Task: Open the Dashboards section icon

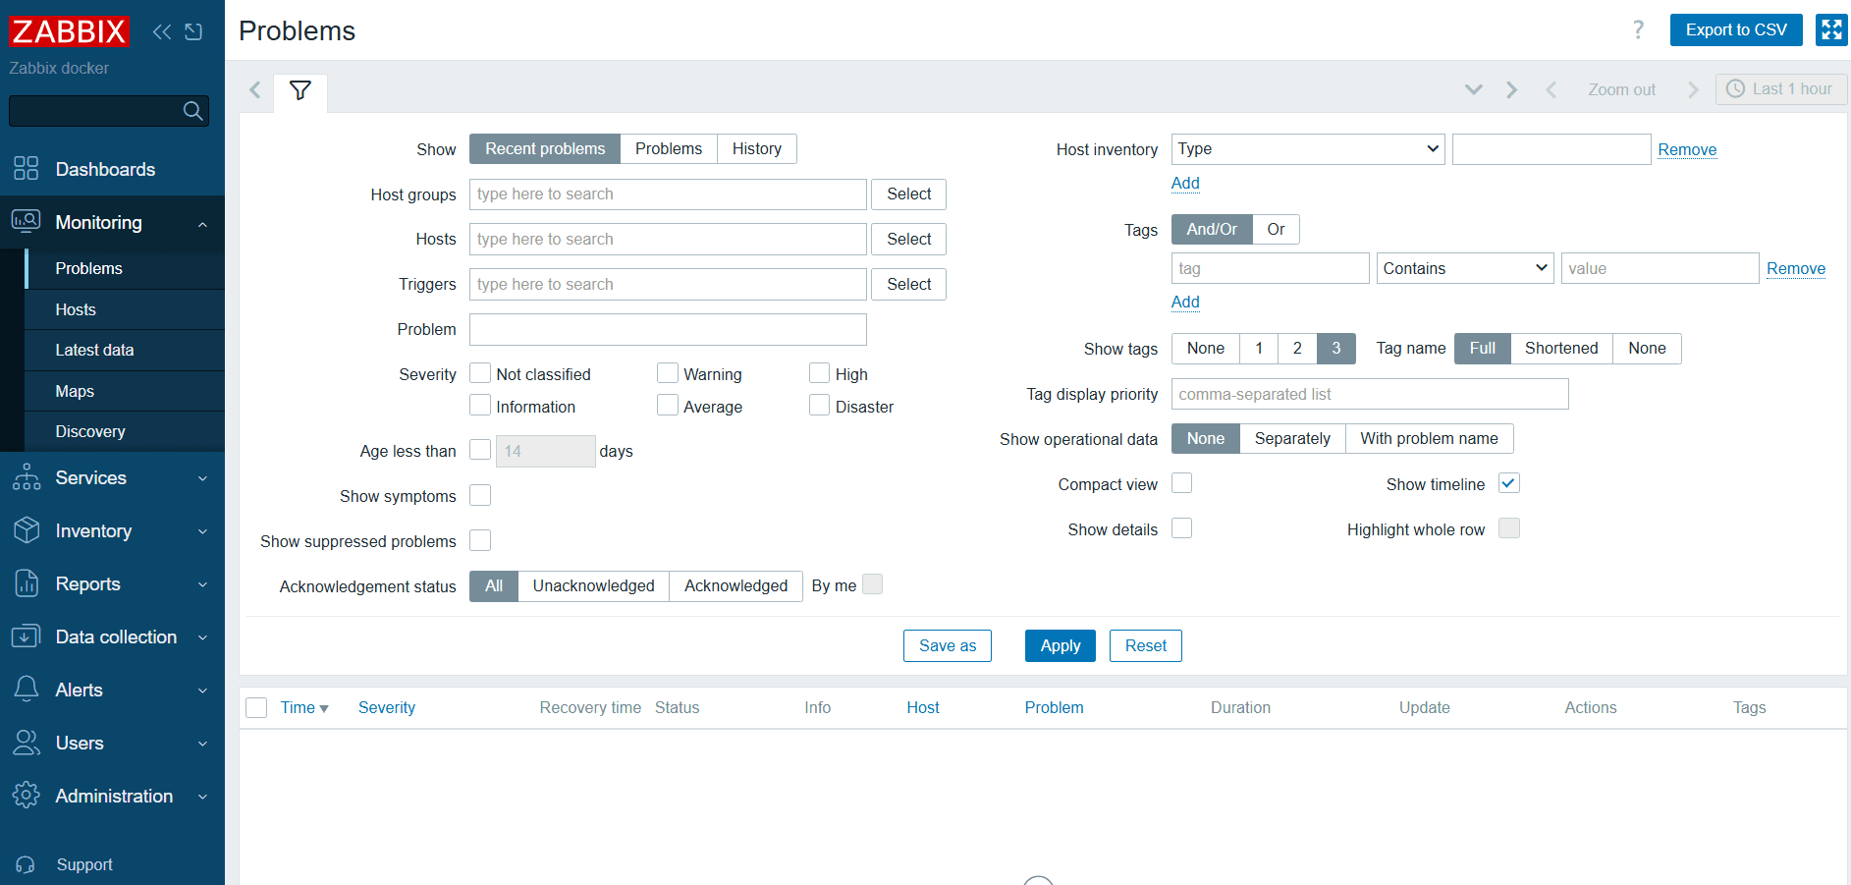Action: click(27, 168)
